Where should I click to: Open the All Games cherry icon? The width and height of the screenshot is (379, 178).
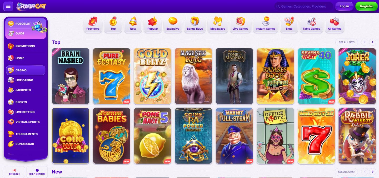click(335, 22)
